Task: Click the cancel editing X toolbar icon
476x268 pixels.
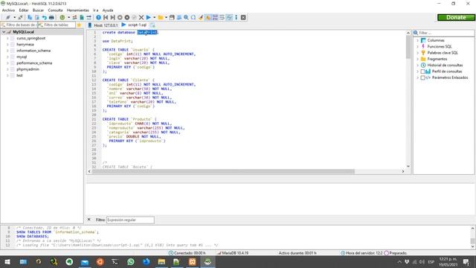Action: (141, 18)
